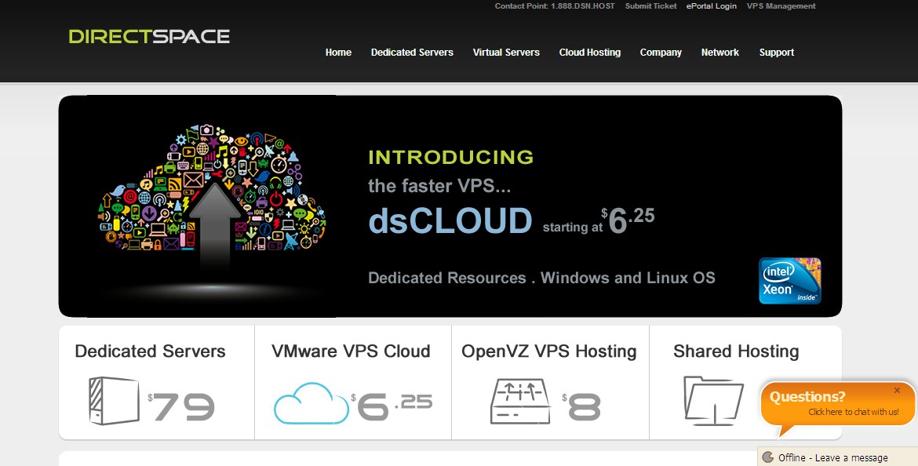
Task: Open the "Offline - Leave a message" bar
Action: (x=837, y=457)
